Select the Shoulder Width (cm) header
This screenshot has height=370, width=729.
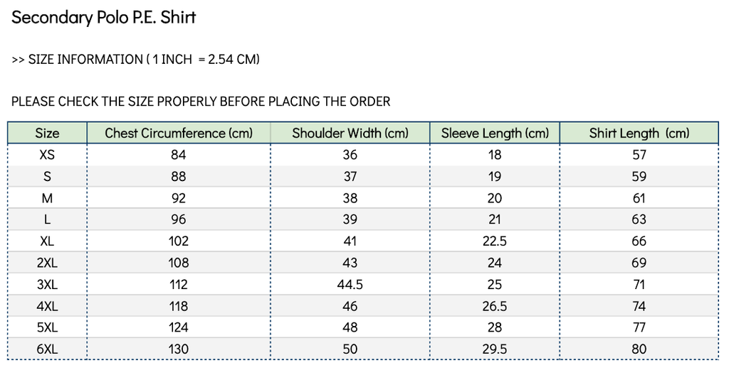(350, 134)
